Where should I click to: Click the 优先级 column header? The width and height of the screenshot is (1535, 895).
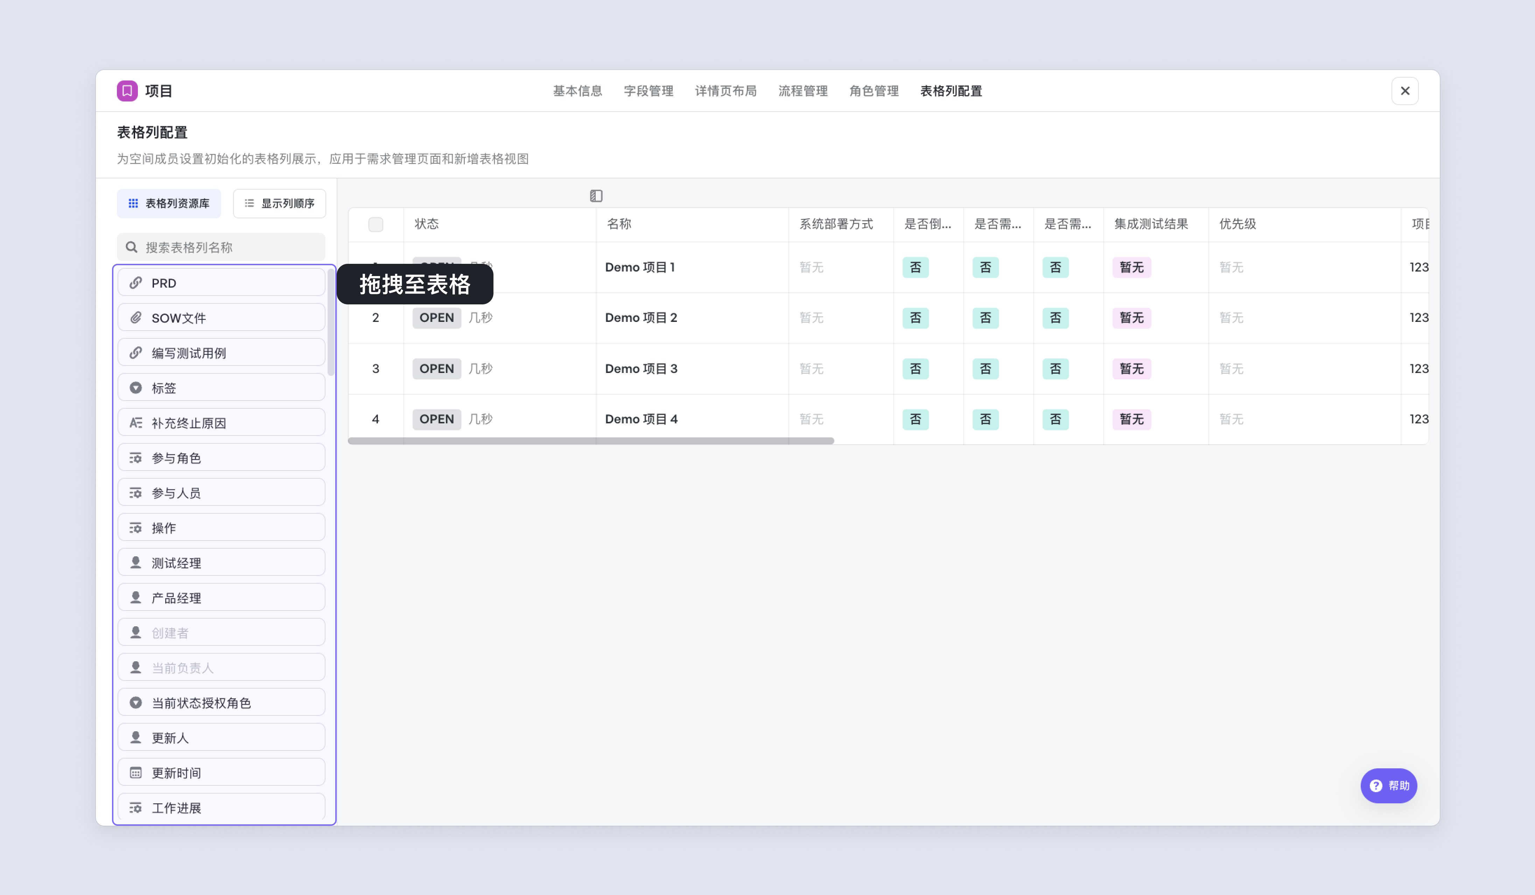tap(1305, 224)
